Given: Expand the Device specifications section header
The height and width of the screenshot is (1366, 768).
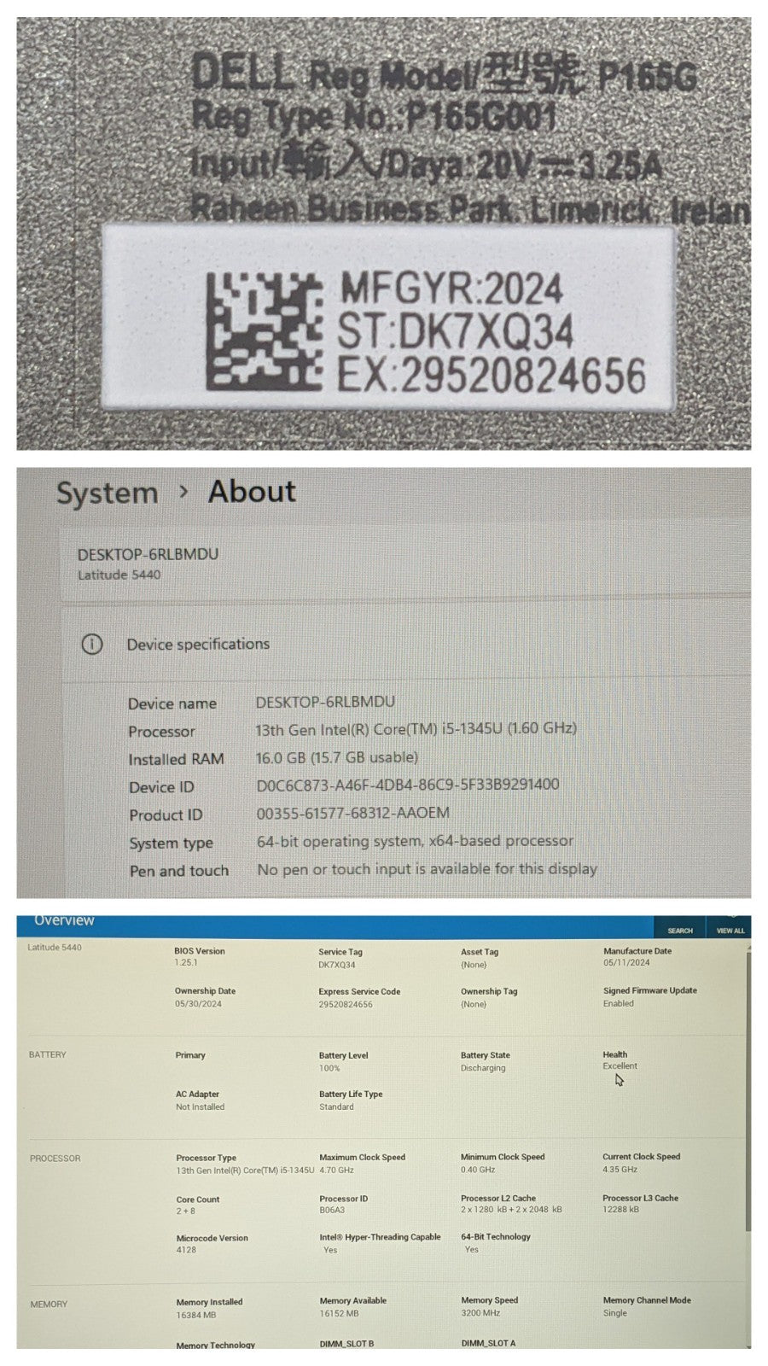Looking at the screenshot, I should (198, 645).
